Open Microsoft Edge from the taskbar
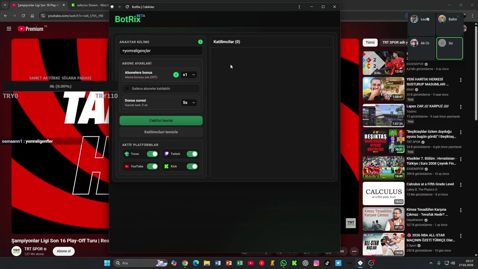The image size is (478, 269). [196, 263]
